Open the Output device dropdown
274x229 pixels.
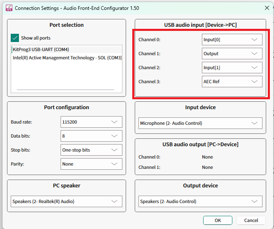(200, 201)
